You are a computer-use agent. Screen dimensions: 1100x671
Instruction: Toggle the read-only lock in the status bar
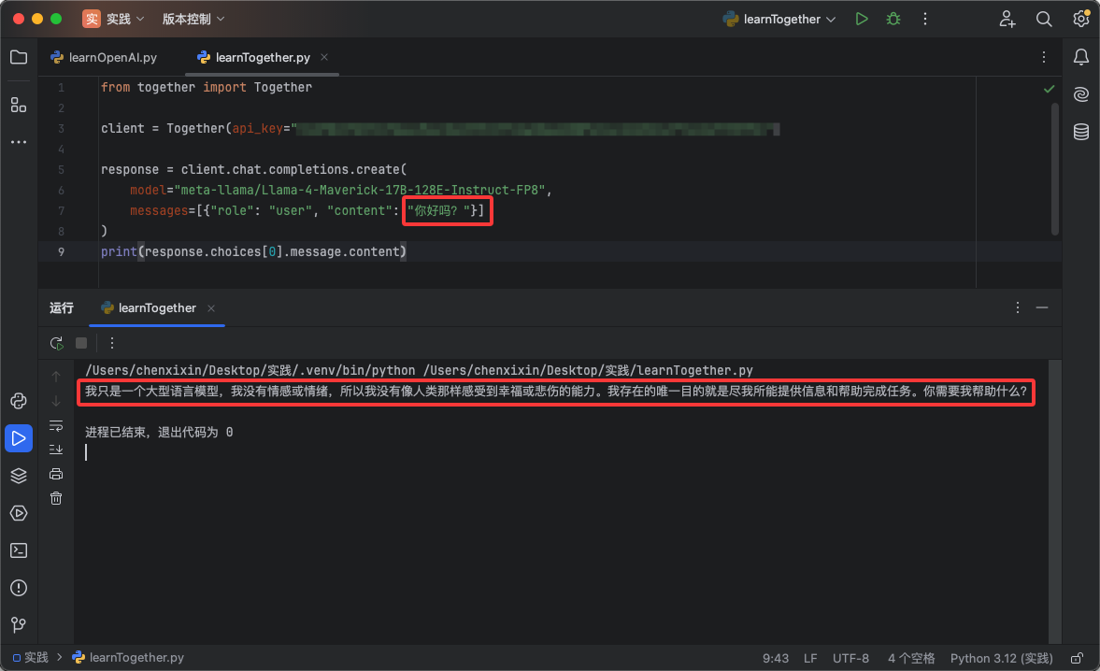pos(1077,658)
